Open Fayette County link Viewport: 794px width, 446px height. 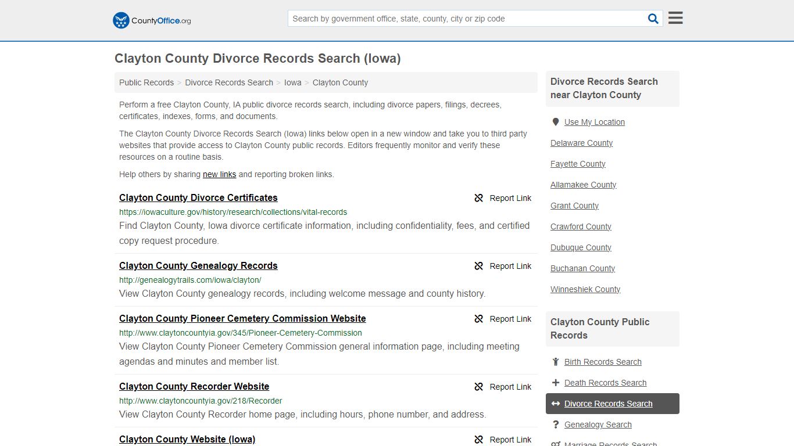pos(578,164)
